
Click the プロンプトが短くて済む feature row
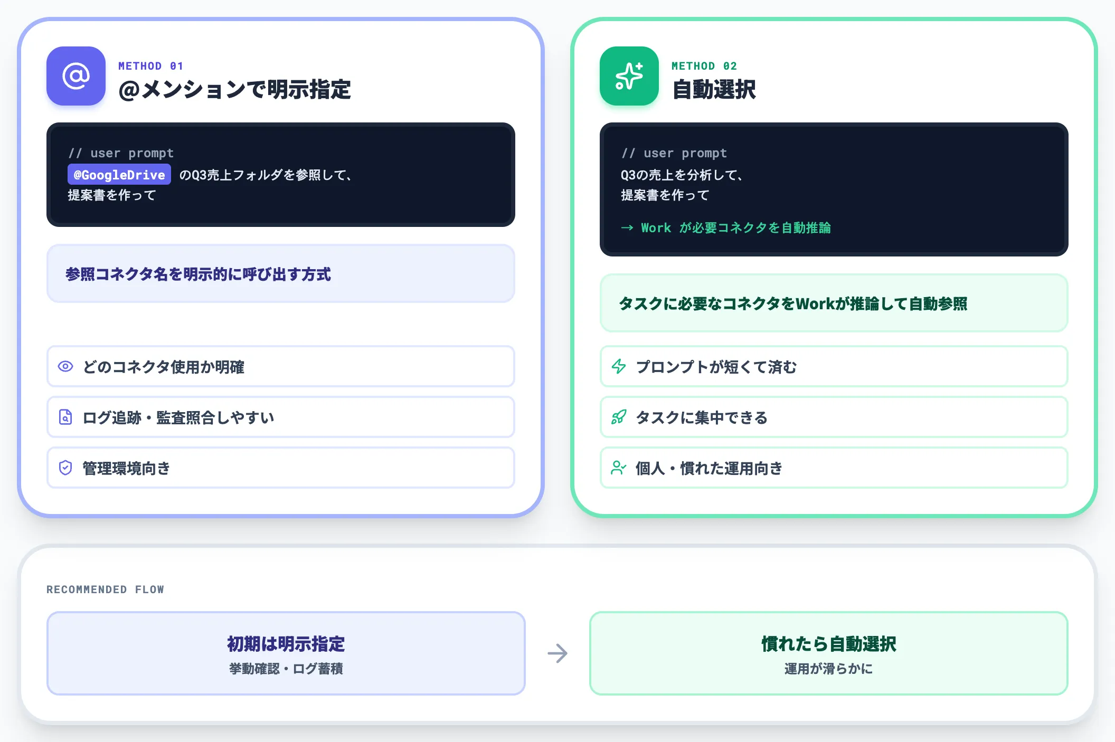(834, 366)
